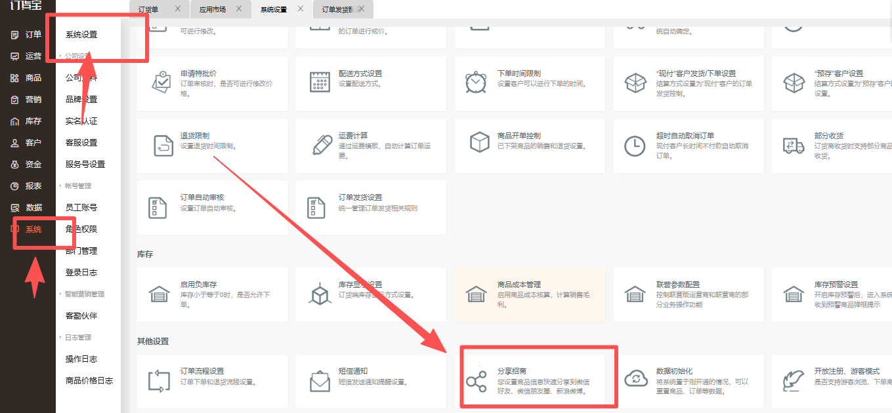The image size is (892, 413).
Task: Click the 库存显示设置 cube icon
Action: (x=320, y=294)
